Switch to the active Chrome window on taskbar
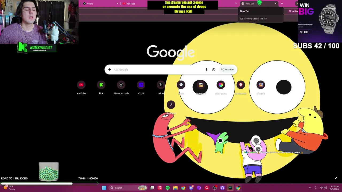342x192 pixels. point(238,188)
